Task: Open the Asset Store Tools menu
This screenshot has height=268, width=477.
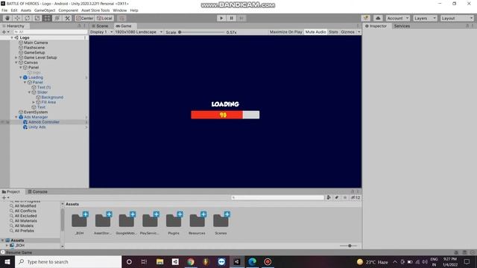Action: click(x=95, y=10)
